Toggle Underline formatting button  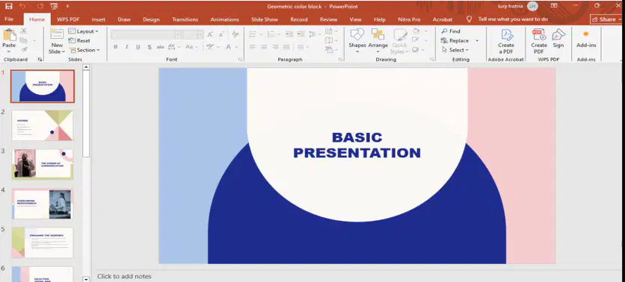[138, 47]
